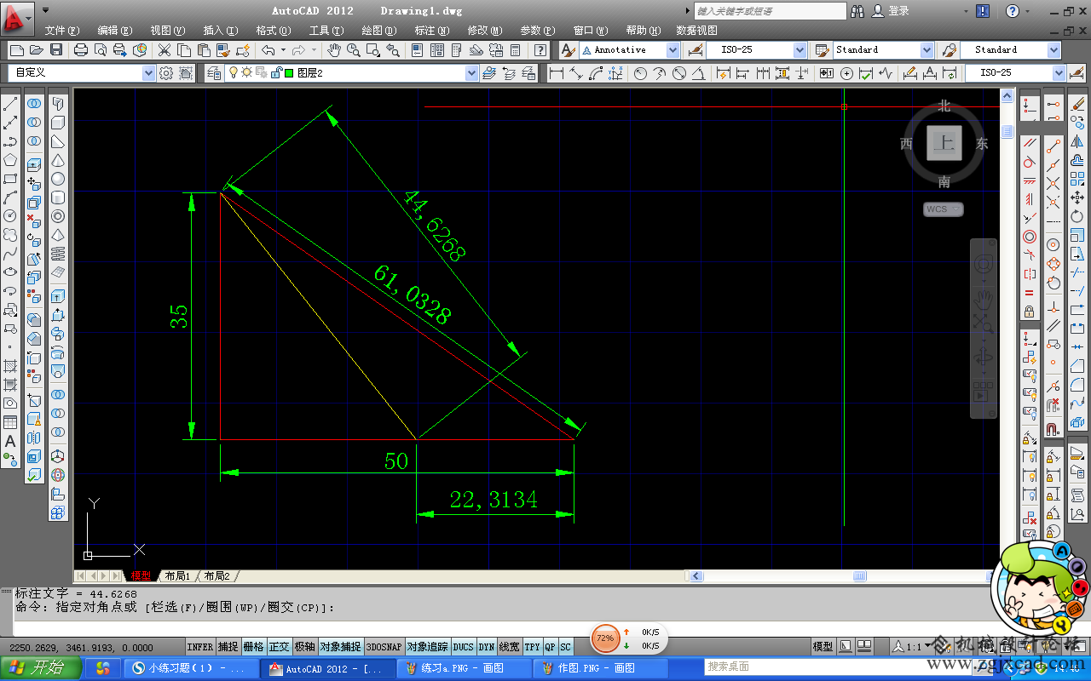Open the Standard multileader style dropdown
Image resolution: width=1091 pixels, height=681 pixels.
point(1053,50)
